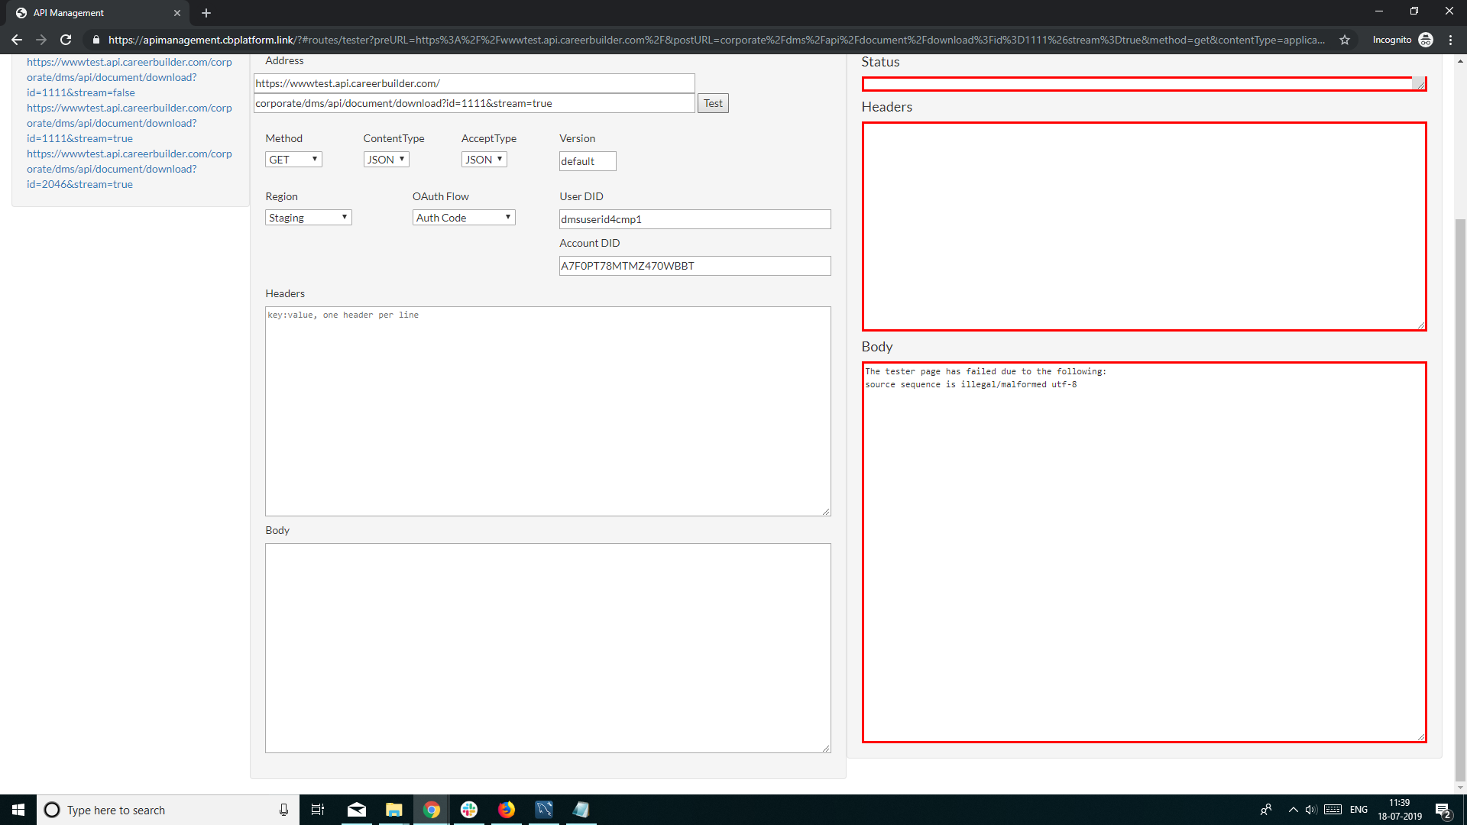Open File Explorer from taskbar

pyautogui.click(x=393, y=810)
